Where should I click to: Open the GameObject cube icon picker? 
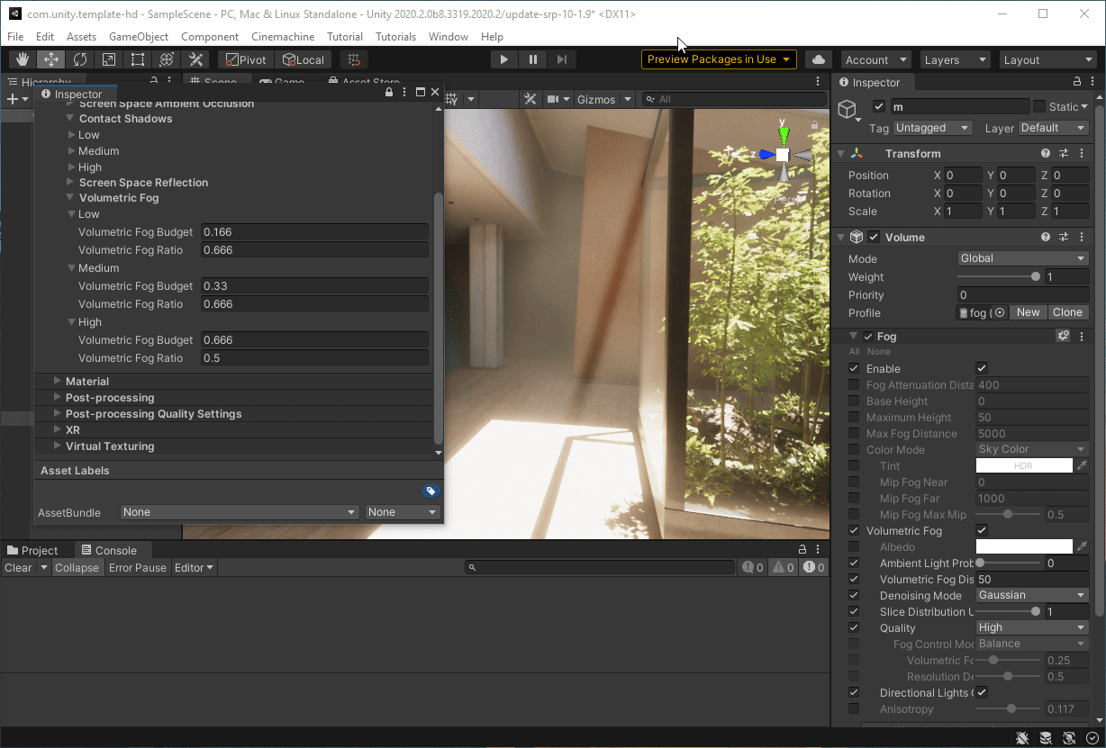point(848,111)
